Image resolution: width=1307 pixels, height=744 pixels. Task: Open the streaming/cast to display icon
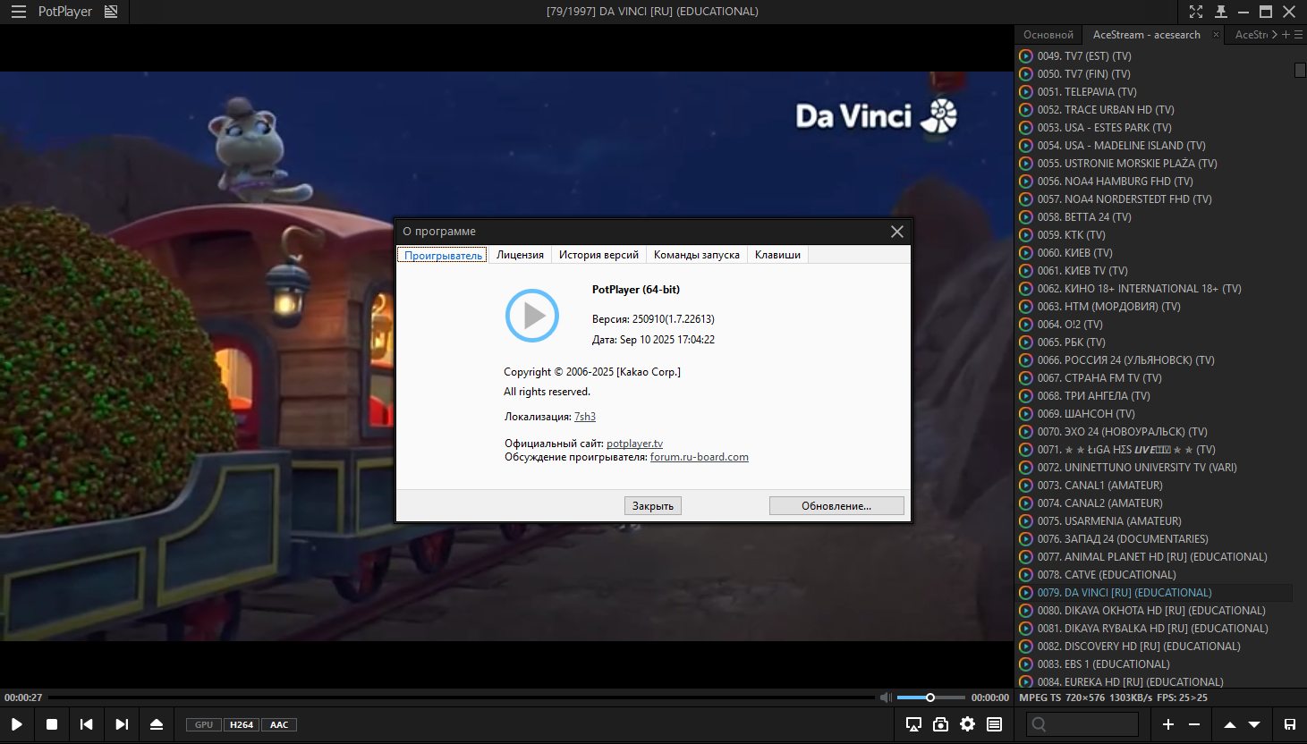(x=913, y=724)
